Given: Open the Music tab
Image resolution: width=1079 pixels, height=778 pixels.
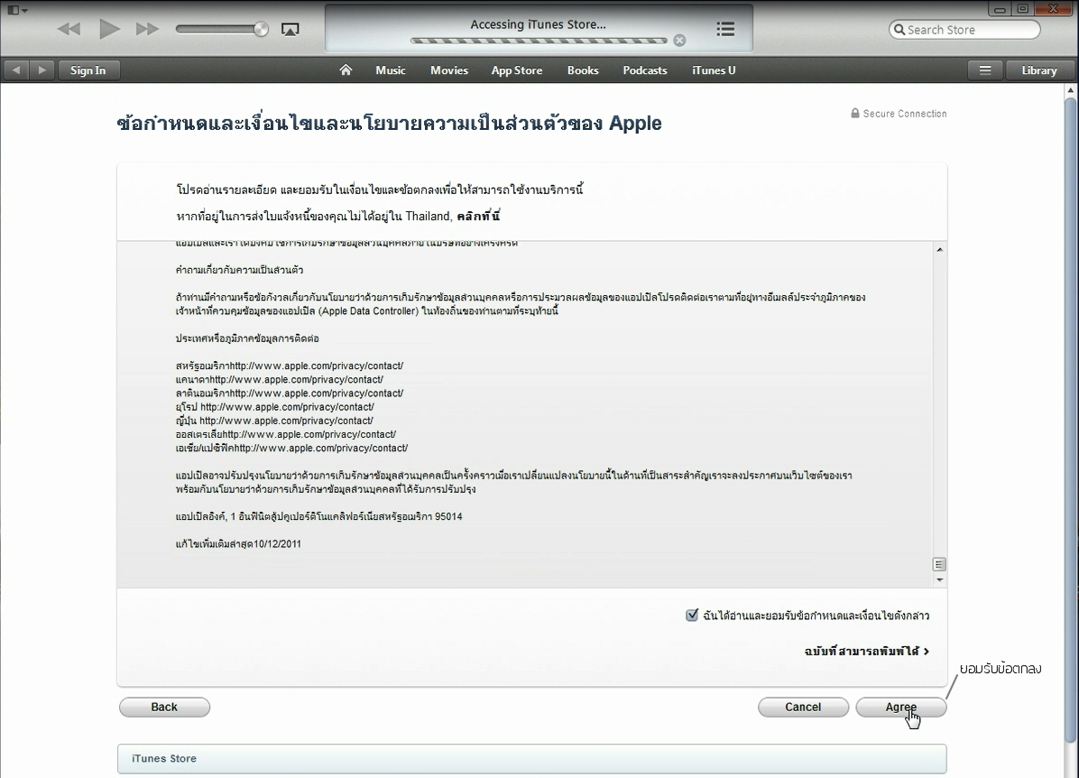Looking at the screenshot, I should [x=390, y=70].
